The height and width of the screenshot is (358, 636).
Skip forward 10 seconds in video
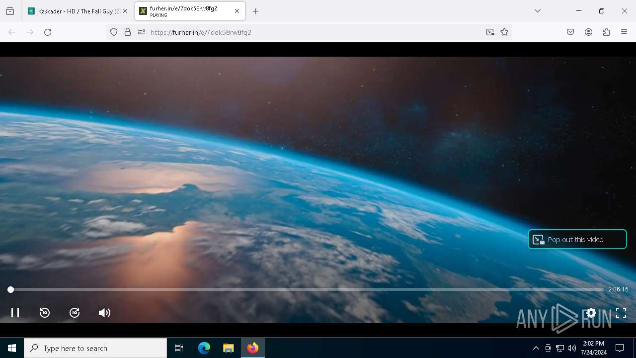point(75,313)
